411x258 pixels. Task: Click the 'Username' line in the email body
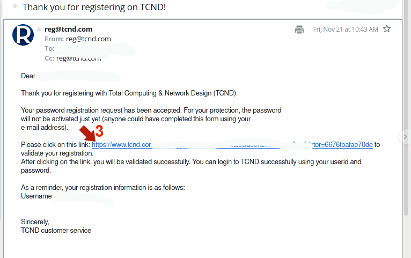36,196
